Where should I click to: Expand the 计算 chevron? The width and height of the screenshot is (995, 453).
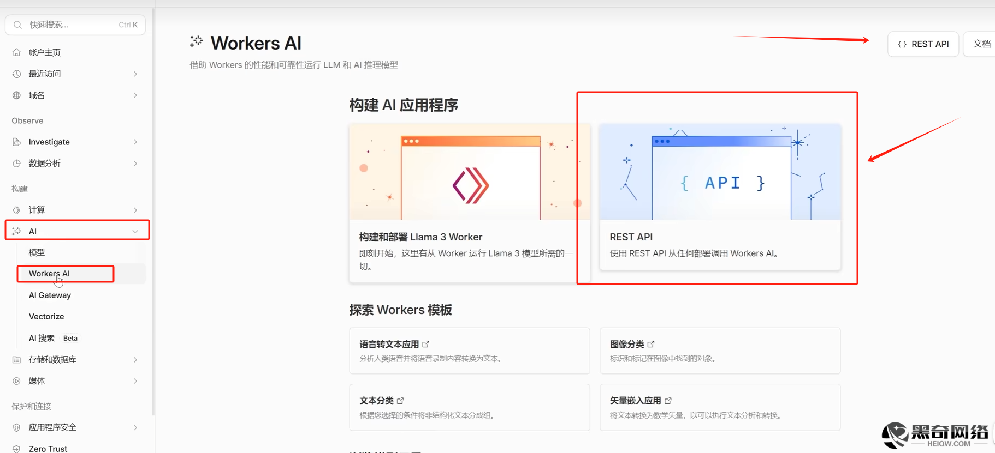(x=135, y=210)
